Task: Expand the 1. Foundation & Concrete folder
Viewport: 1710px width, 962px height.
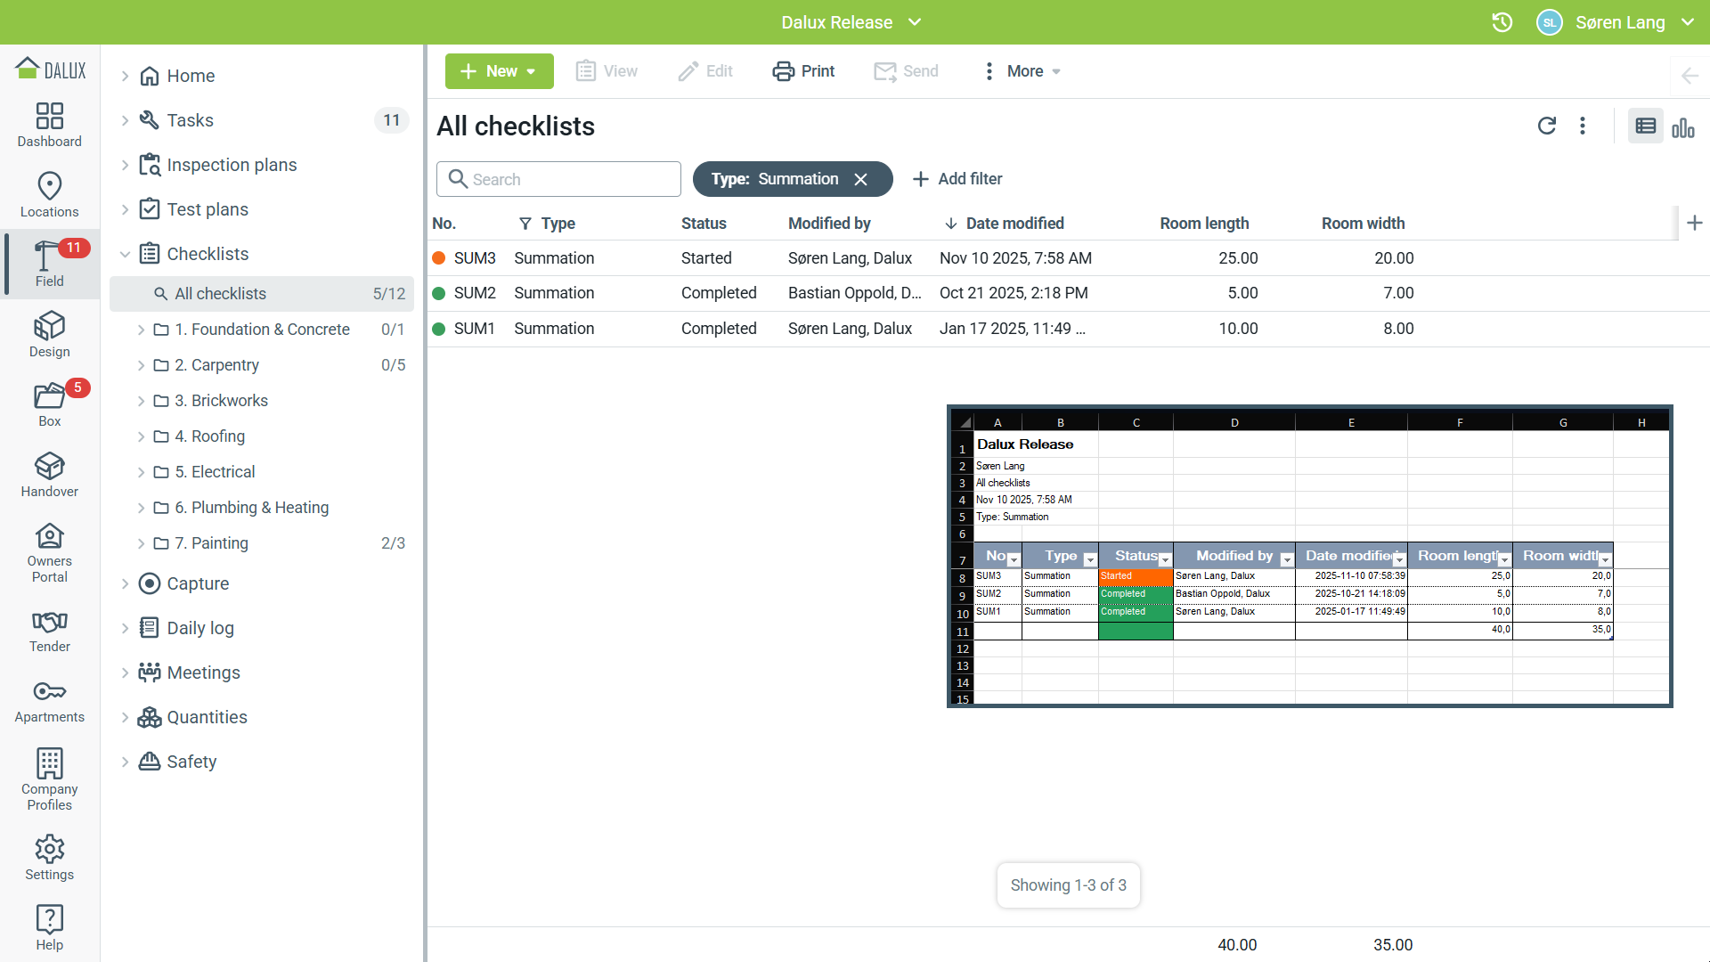Action: click(141, 330)
